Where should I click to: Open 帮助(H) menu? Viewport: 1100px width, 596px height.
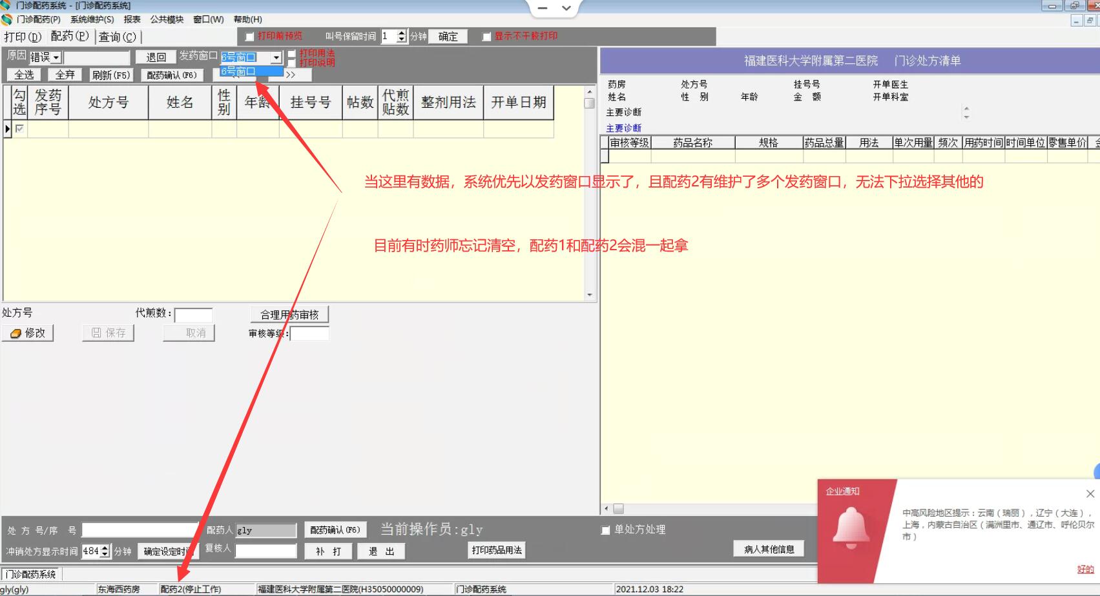click(247, 19)
